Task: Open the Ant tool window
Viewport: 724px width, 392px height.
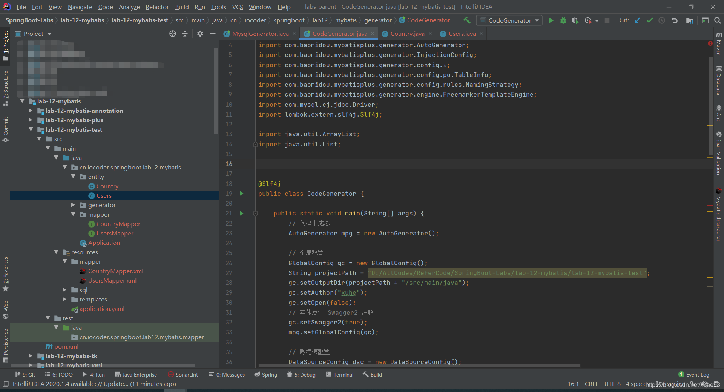Action: [719, 113]
